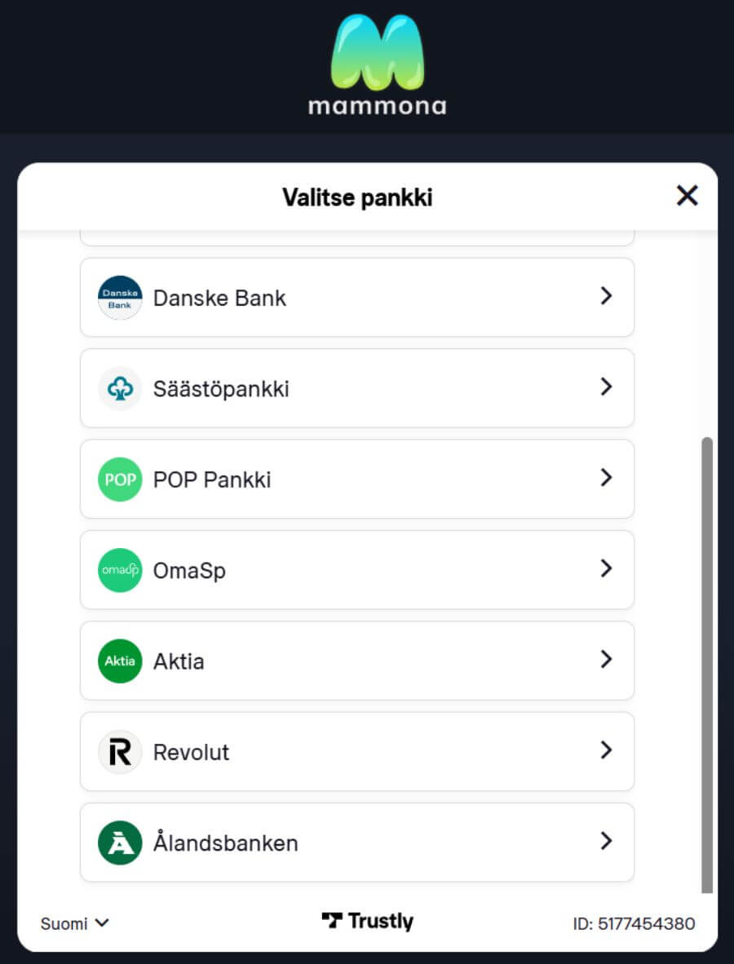Click the Revolut R logo icon

pos(120,752)
